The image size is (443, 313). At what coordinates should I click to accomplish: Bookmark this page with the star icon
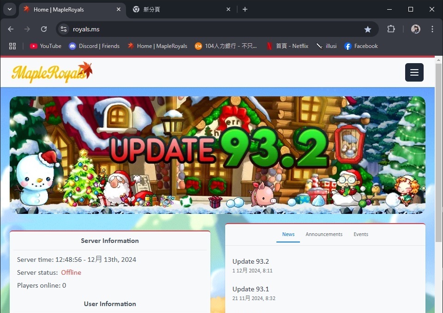(x=368, y=29)
